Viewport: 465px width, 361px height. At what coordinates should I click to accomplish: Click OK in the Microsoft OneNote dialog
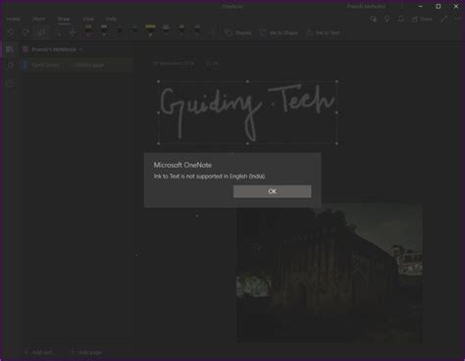coord(272,191)
